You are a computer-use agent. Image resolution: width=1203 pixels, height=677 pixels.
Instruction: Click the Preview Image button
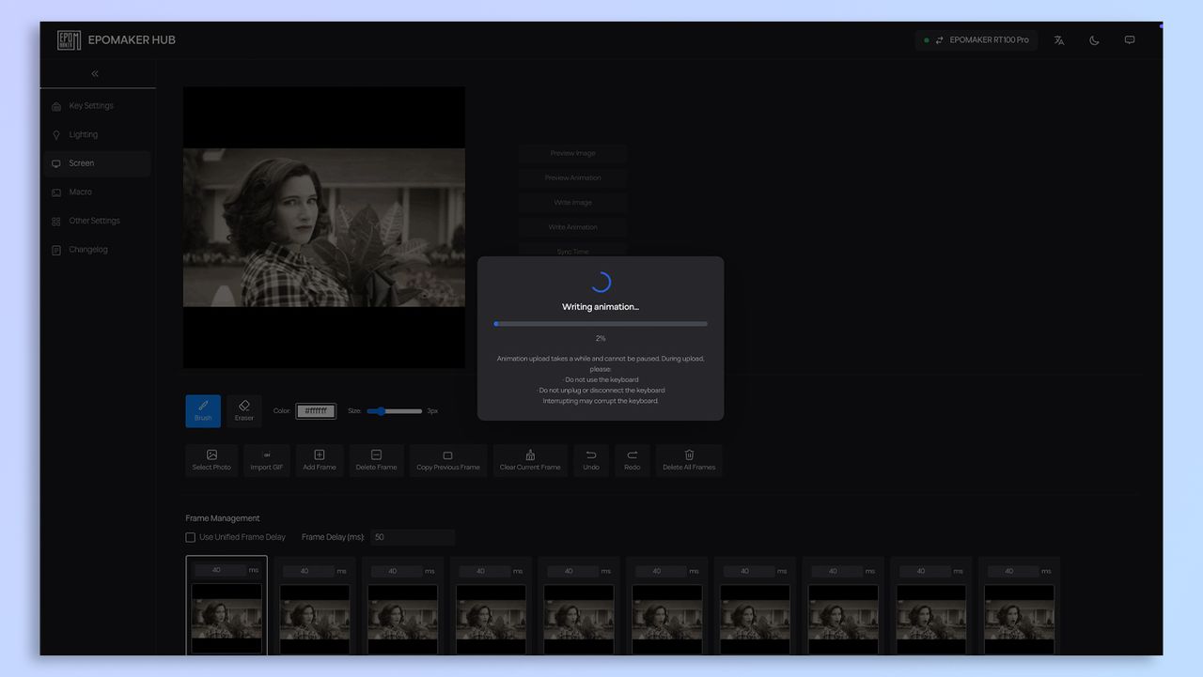(x=572, y=153)
